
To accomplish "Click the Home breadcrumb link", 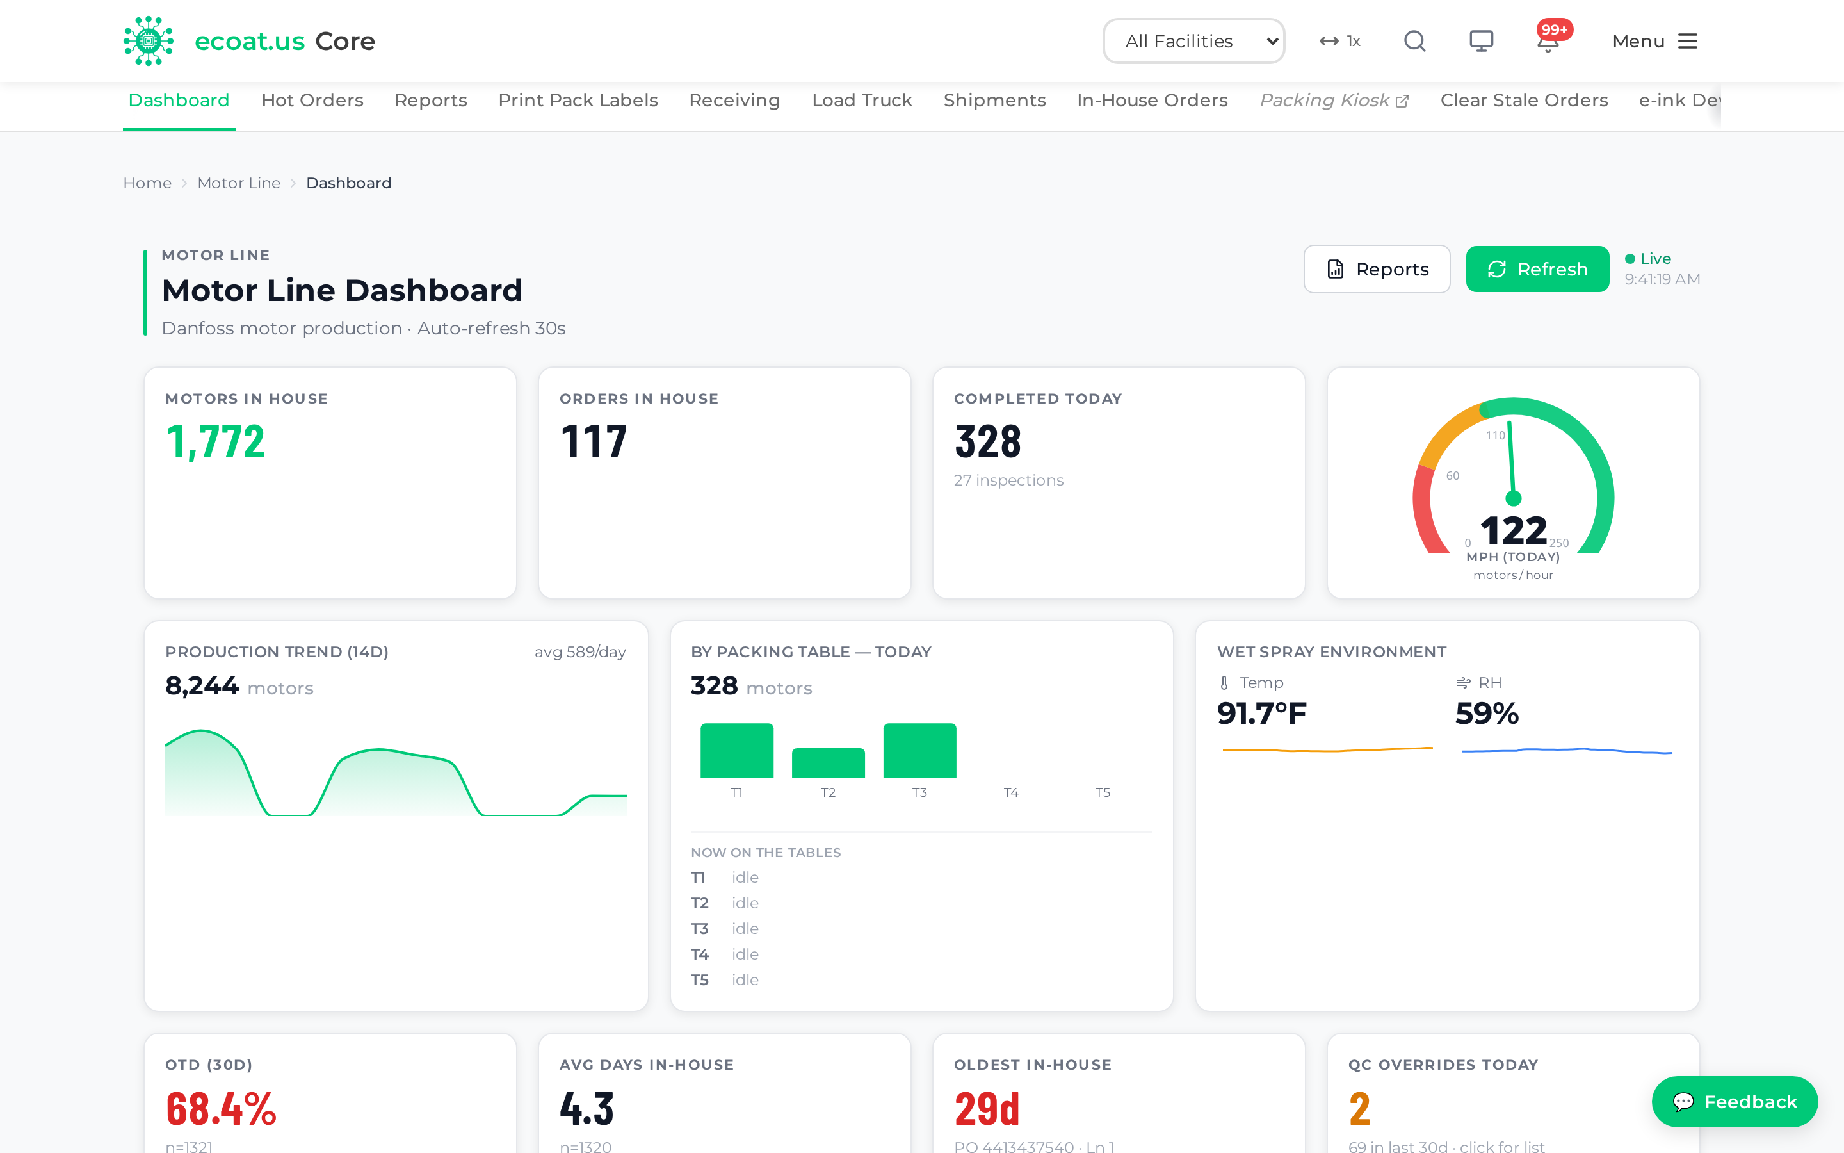I will (147, 183).
